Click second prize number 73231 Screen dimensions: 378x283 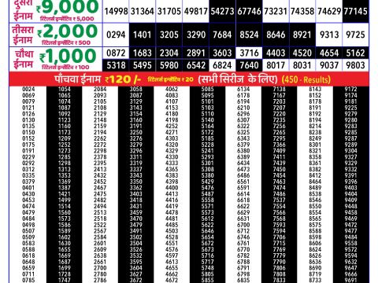(276, 11)
